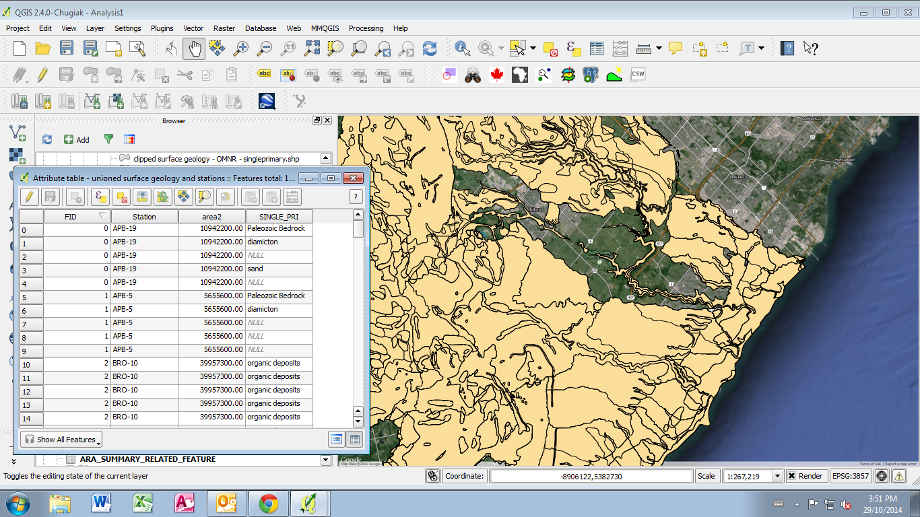Image resolution: width=920 pixels, height=517 pixels.
Task: Open the measure tool dropdown arrow
Action: 659,48
